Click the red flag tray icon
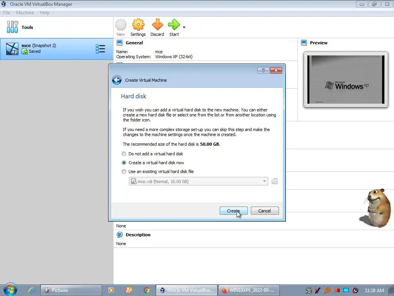The image size is (394, 296). [x=337, y=291]
